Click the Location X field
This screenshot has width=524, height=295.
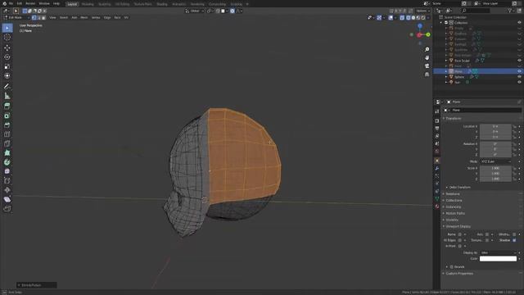pyautogui.click(x=495, y=126)
